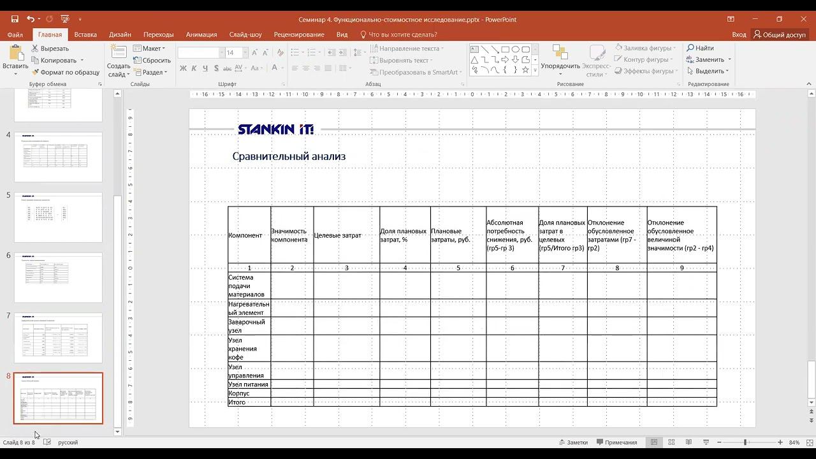The image size is (816, 459).
Task: Decrease font size with the small A
Action: (x=266, y=53)
